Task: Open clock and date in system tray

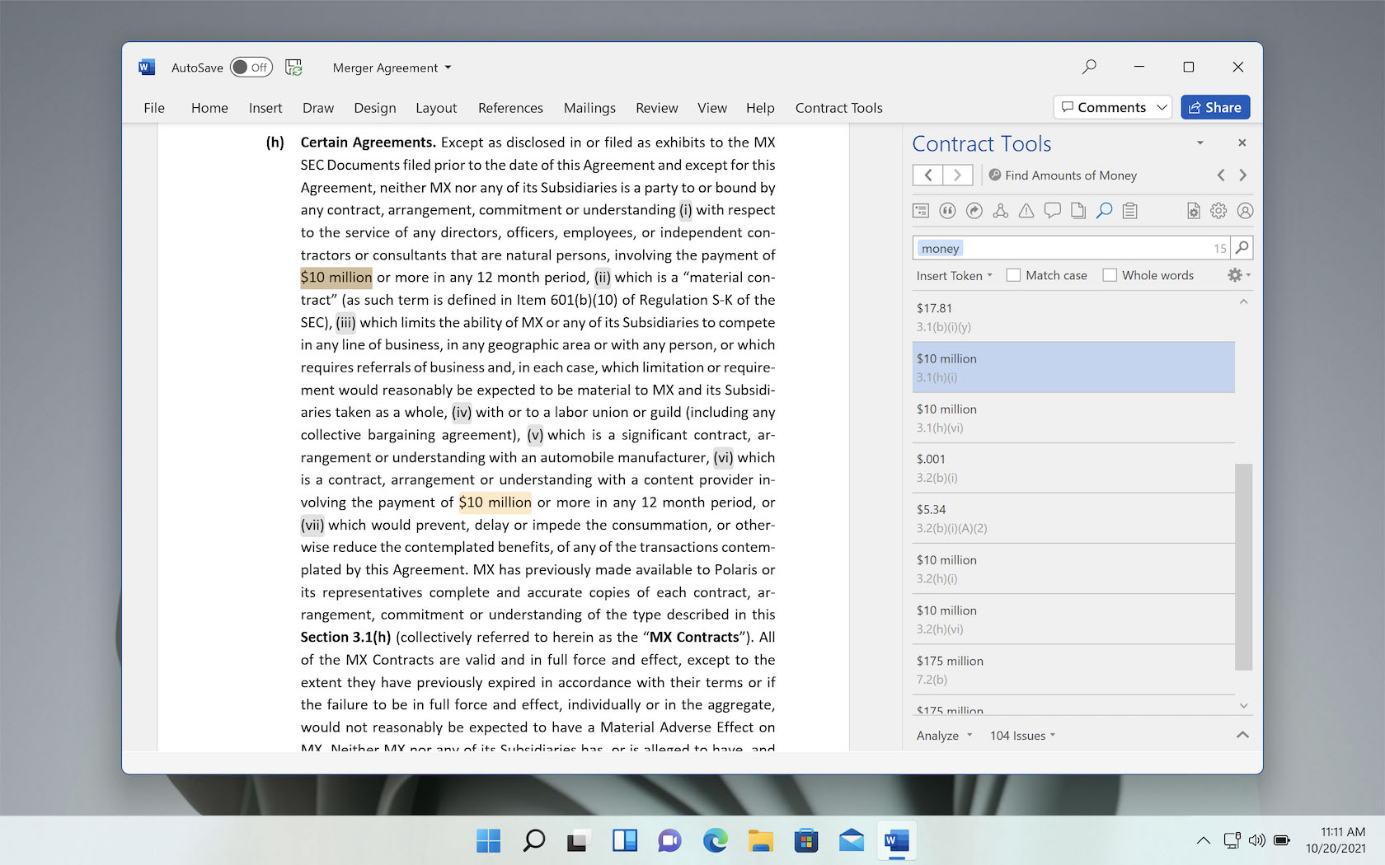Action: 1336,840
